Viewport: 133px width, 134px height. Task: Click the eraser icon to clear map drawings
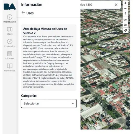coord(125,30)
